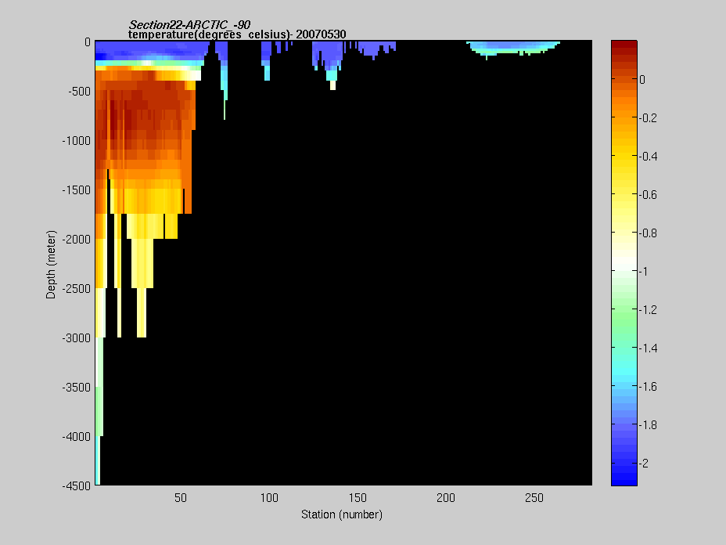Click the 'Depth (meter)' y-axis label
726x545 pixels.
(51, 265)
